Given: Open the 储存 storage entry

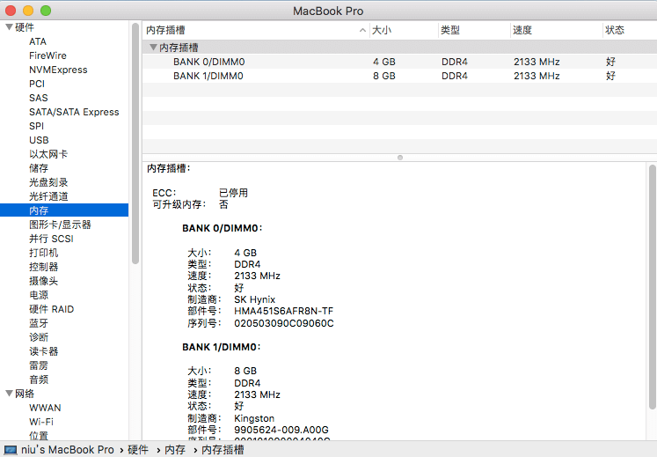Looking at the screenshot, I should point(39,168).
